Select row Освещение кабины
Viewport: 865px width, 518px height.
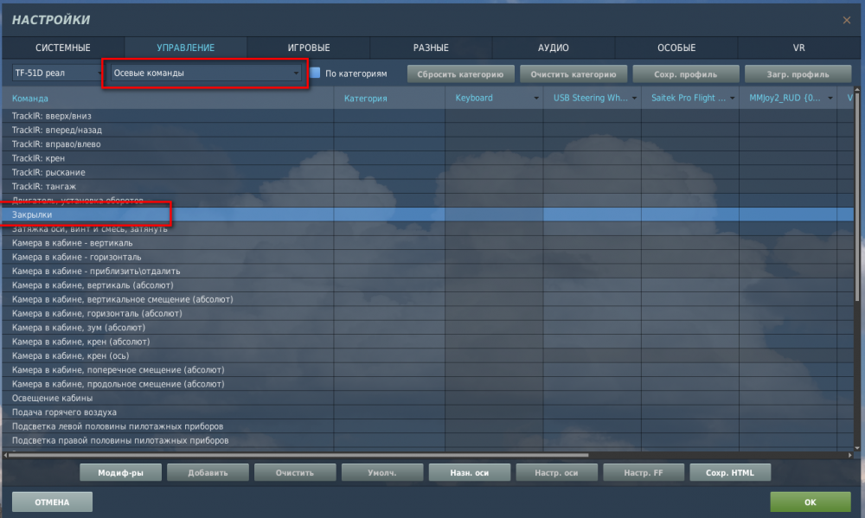428,399
